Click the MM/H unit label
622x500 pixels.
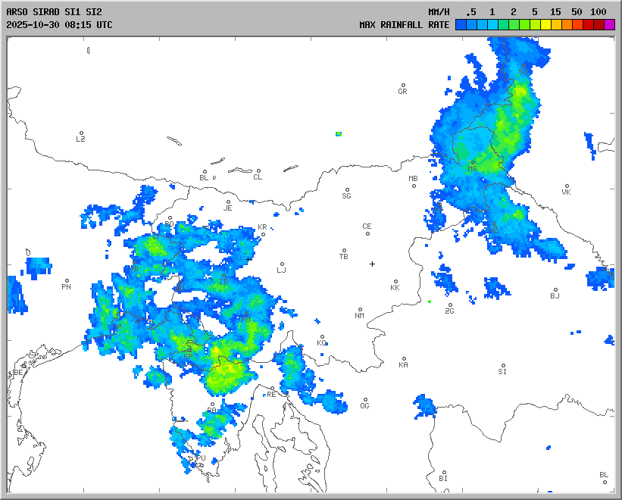point(439,12)
